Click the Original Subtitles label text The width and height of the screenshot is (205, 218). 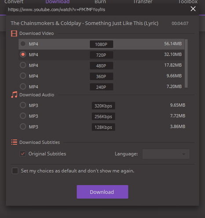[47, 154]
